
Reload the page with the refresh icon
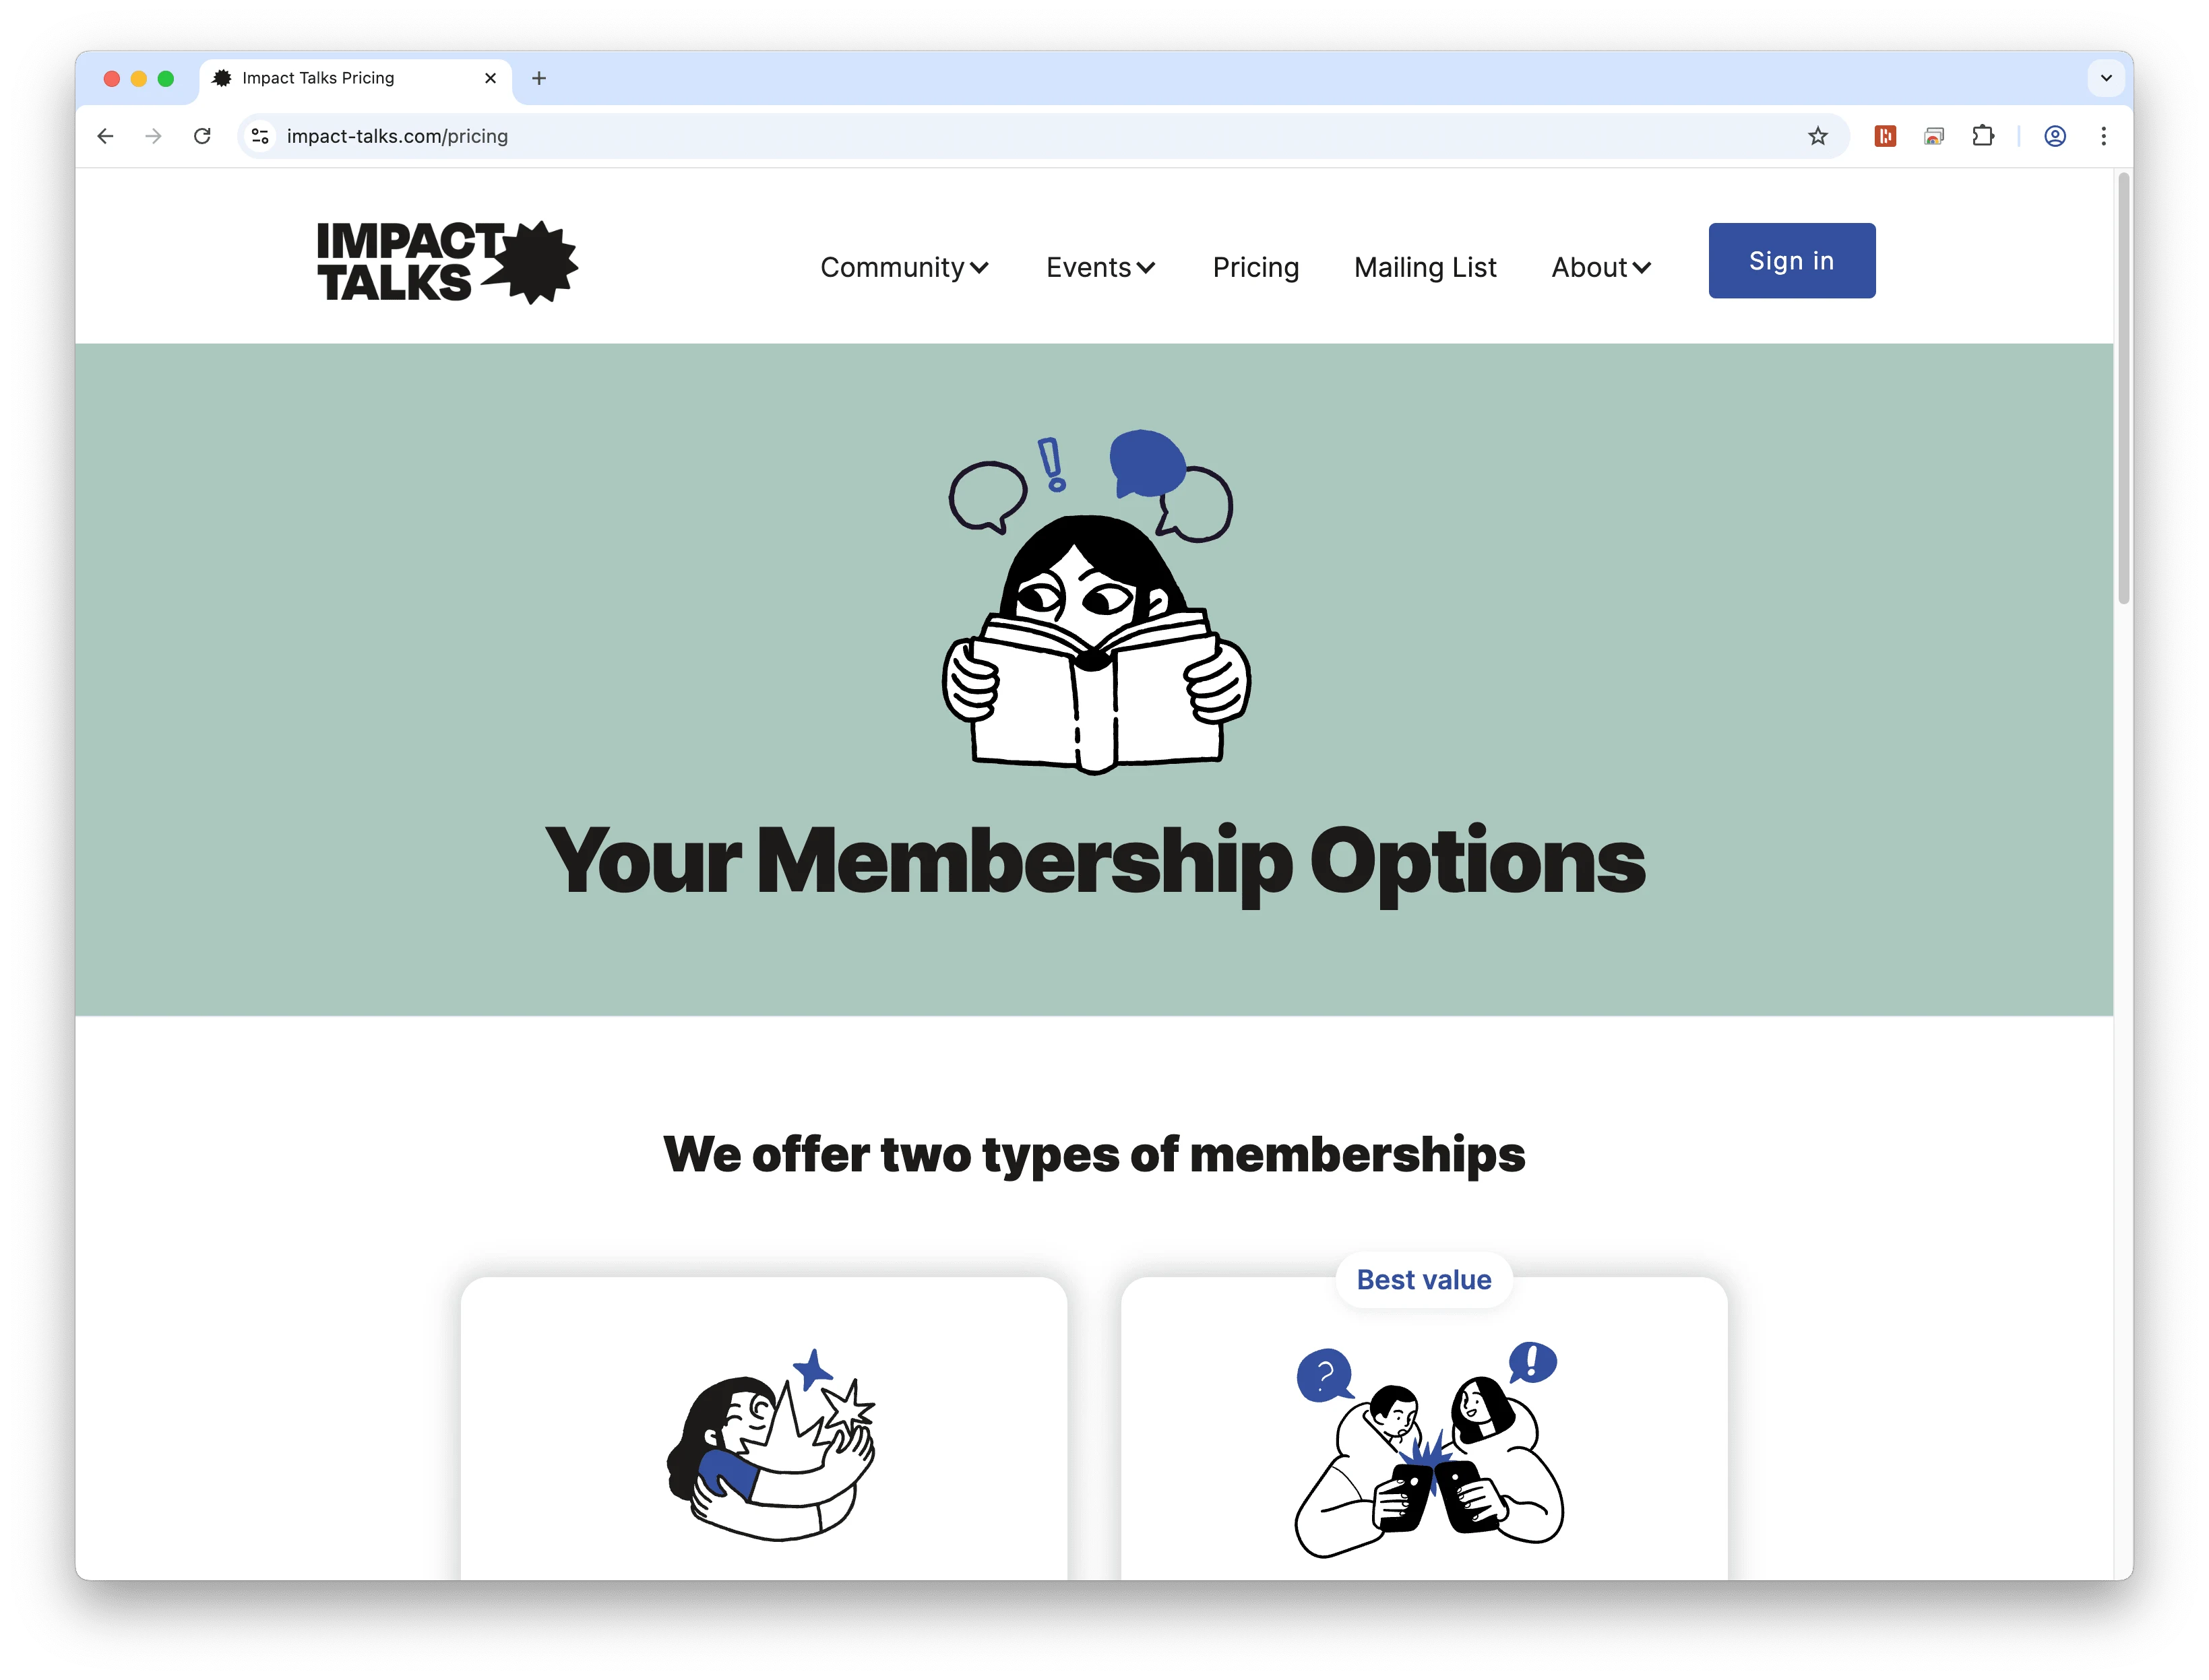pos(202,136)
